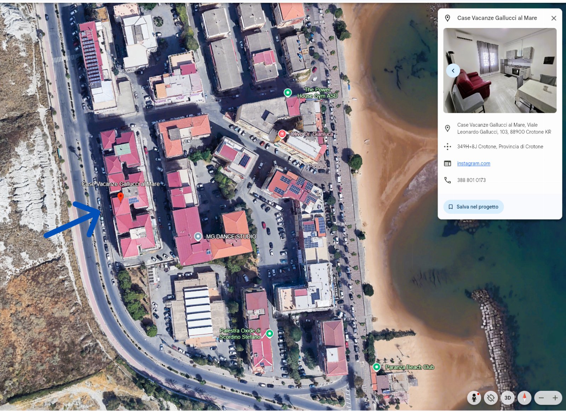Toggle the view rotation lock icon
This screenshot has width=566, height=411.
click(x=491, y=398)
